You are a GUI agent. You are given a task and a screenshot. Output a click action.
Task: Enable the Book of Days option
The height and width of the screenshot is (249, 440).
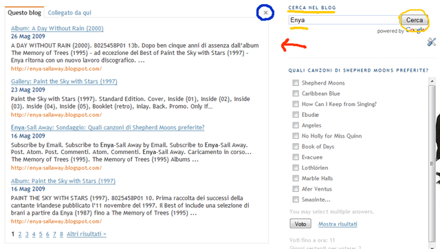coord(296,147)
